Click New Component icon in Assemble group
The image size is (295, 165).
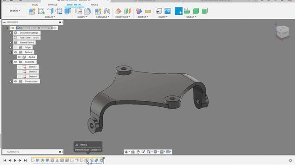[98, 11]
